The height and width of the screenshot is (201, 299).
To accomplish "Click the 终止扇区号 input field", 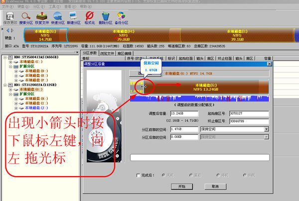I will click(x=249, y=121).
